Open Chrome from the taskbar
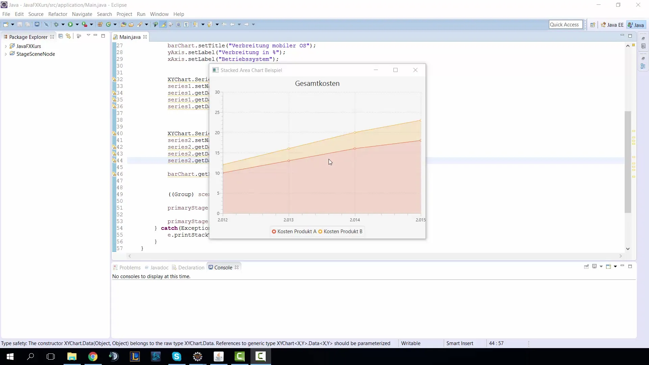The image size is (649, 365). [x=93, y=357]
